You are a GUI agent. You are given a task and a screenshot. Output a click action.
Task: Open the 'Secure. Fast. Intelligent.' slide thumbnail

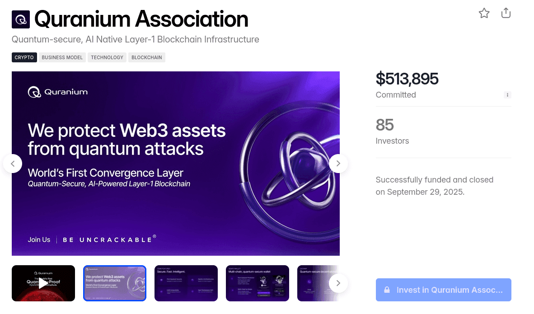point(186,283)
